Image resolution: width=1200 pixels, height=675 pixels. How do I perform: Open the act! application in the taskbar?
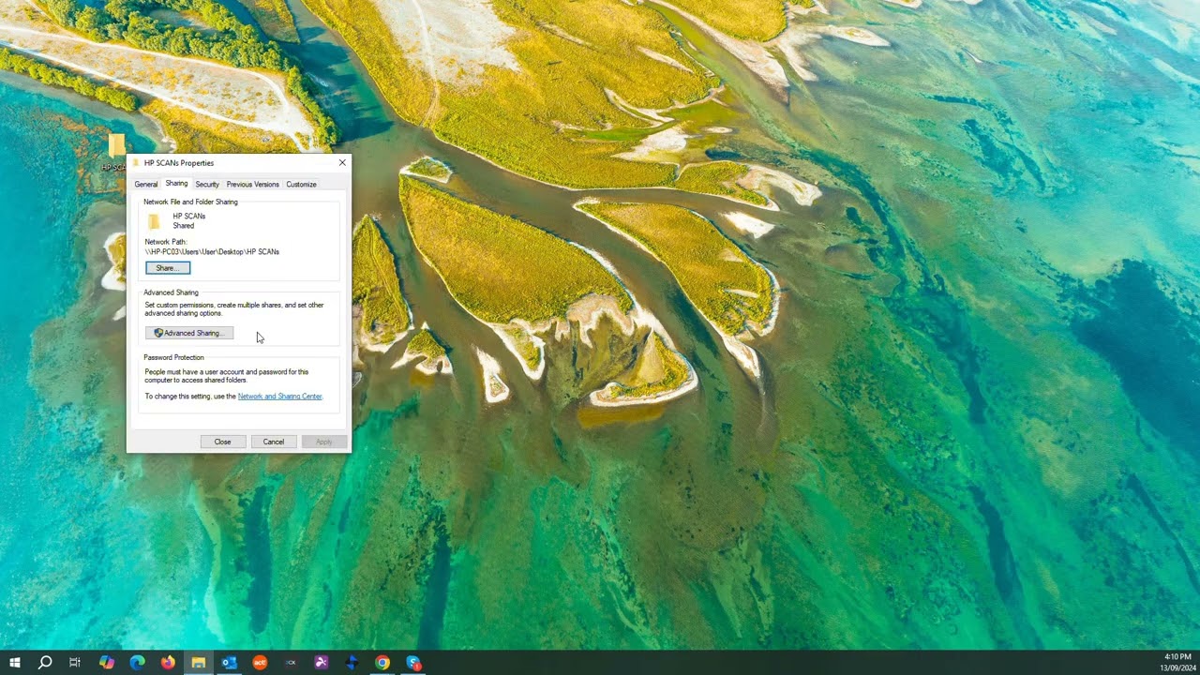tap(260, 663)
